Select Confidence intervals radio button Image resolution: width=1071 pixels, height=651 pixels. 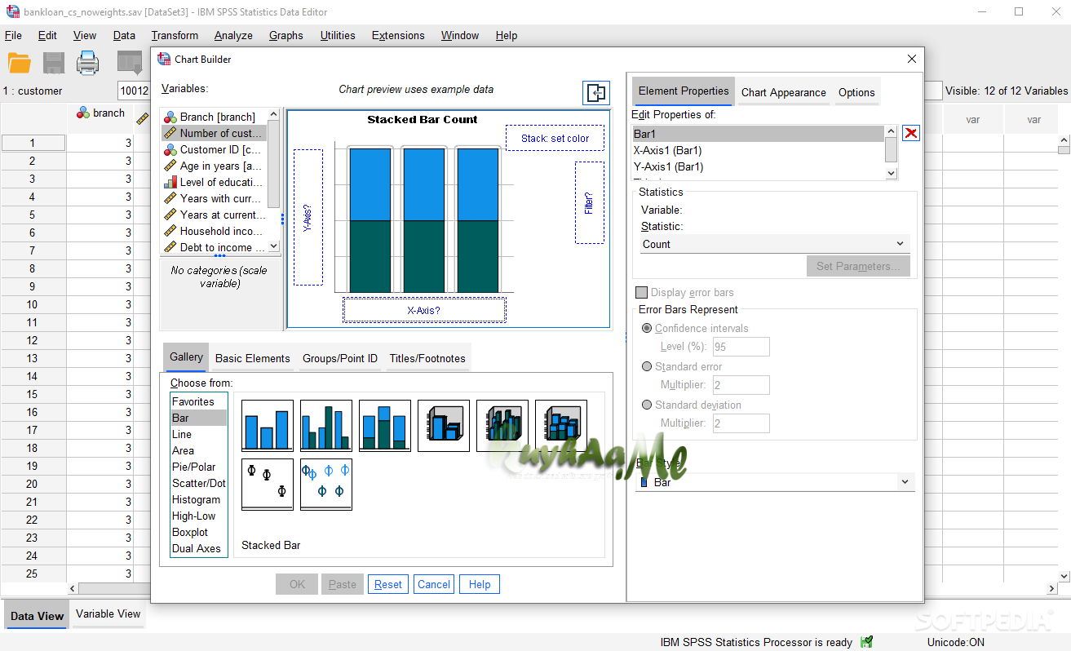coord(647,328)
